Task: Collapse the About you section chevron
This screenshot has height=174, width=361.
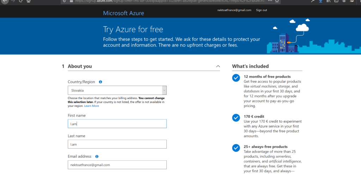Action: pyautogui.click(x=218, y=66)
